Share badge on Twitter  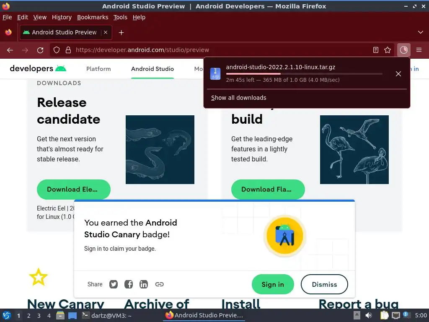114,284
